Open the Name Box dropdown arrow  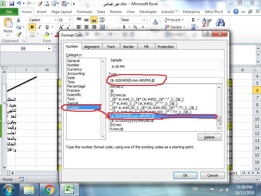pos(49,48)
